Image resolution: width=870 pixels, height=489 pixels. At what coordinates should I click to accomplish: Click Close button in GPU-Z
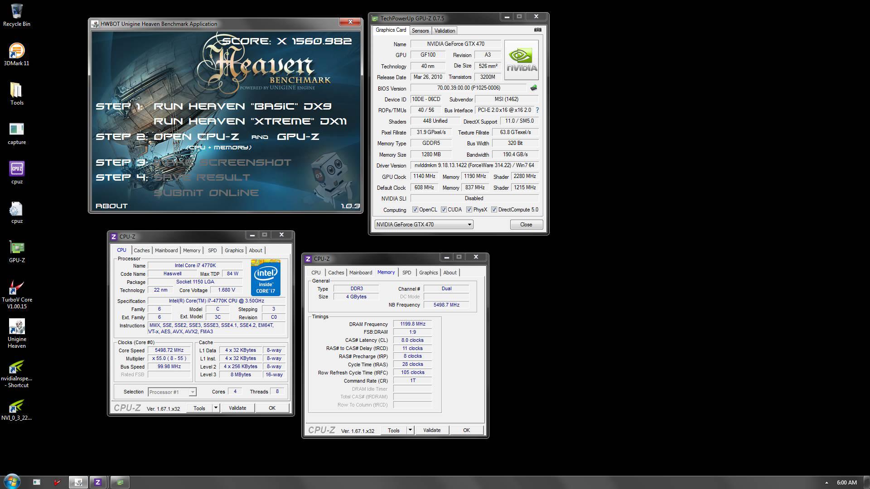(526, 225)
